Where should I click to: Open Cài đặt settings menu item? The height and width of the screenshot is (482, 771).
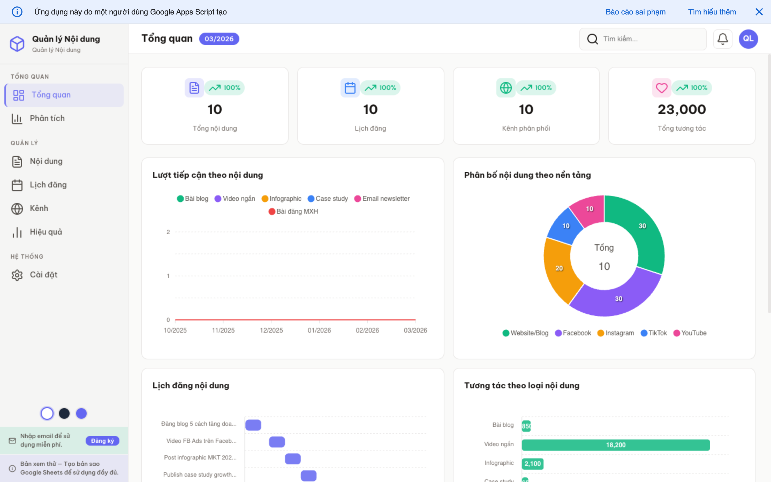click(x=44, y=275)
